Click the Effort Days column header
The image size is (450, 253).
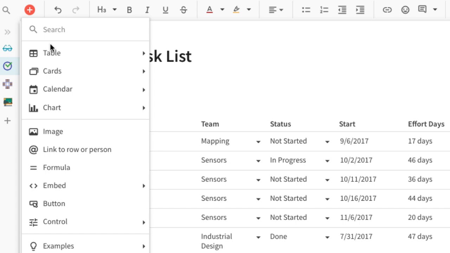coord(426,124)
